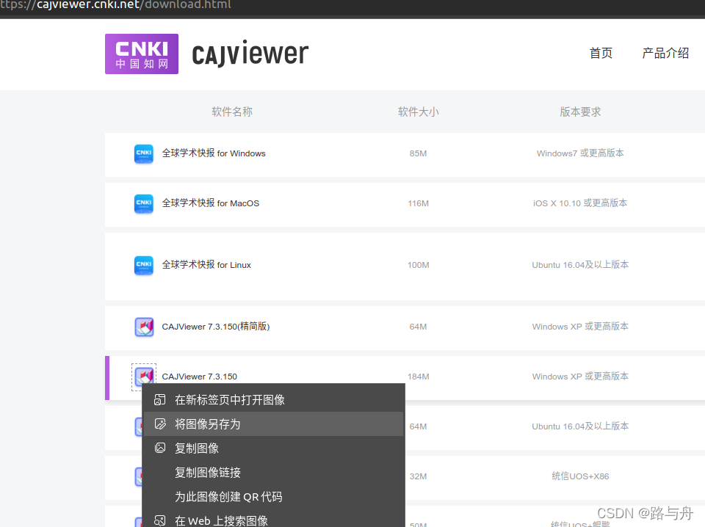Choose 复制图像 from the context menu

pyautogui.click(x=273, y=448)
